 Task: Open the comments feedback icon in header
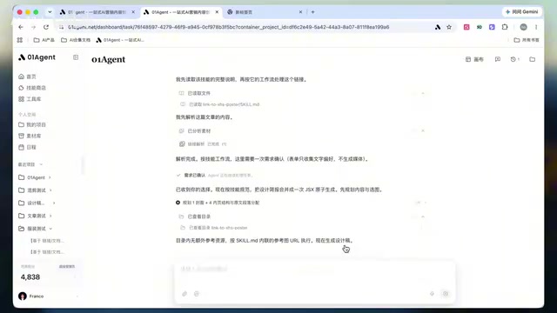click(498, 59)
